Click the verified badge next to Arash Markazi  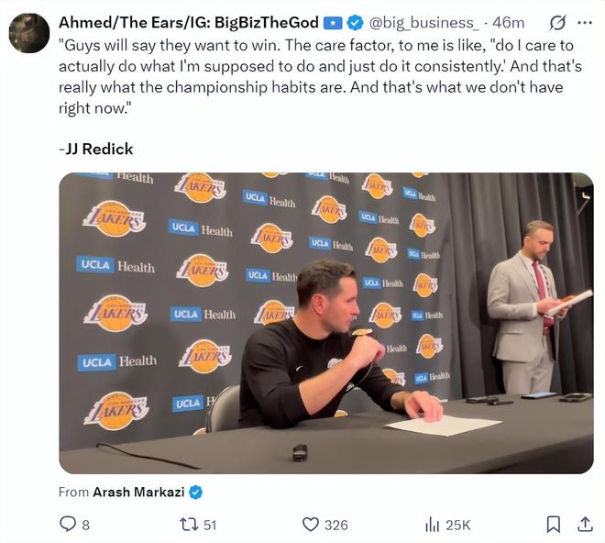click(x=195, y=493)
